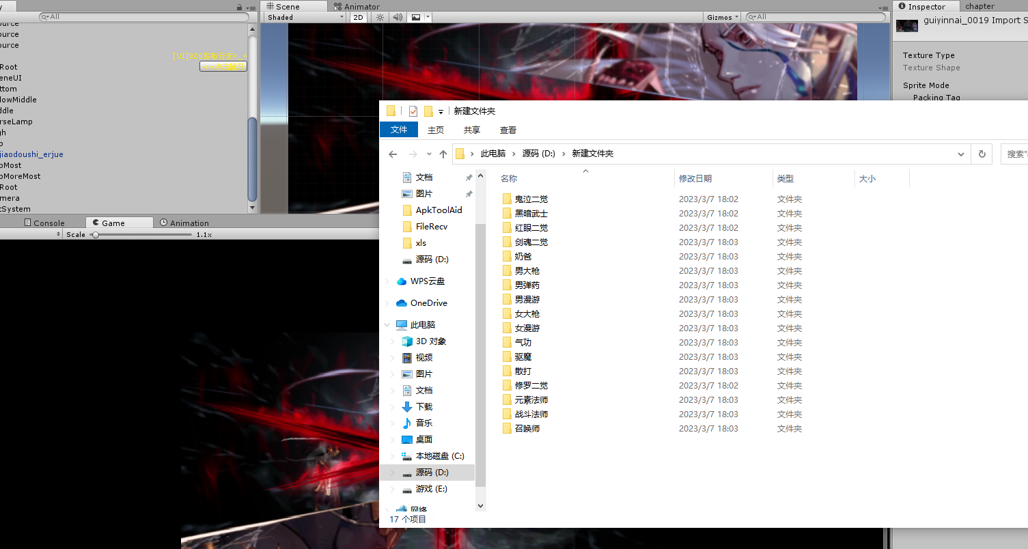Refresh the current folder view
The width and height of the screenshot is (1028, 549).
click(982, 154)
